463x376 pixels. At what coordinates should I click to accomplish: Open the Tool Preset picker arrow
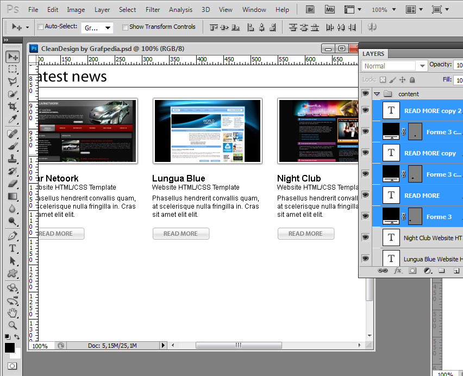(28, 28)
